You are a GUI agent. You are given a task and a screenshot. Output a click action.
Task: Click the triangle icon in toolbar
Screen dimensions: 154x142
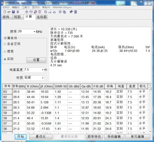pos(54,12)
